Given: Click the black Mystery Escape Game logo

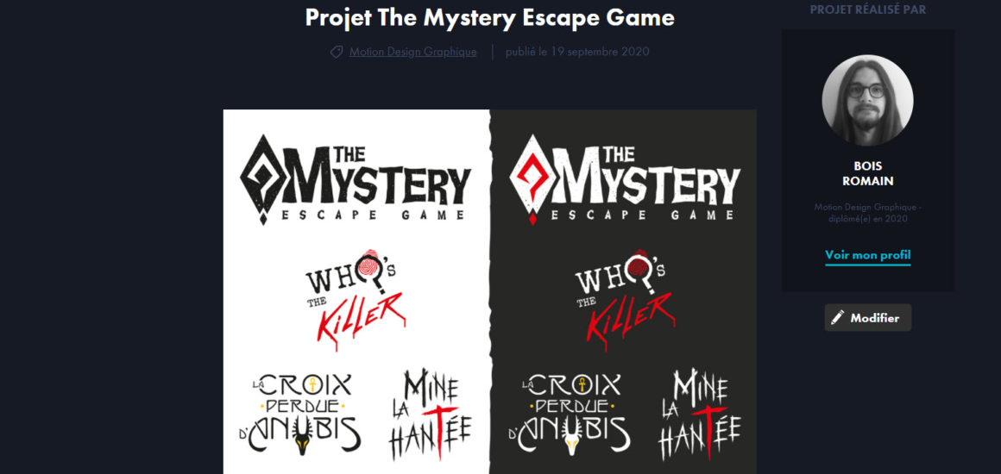Looking at the screenshot, I should 356,179.
